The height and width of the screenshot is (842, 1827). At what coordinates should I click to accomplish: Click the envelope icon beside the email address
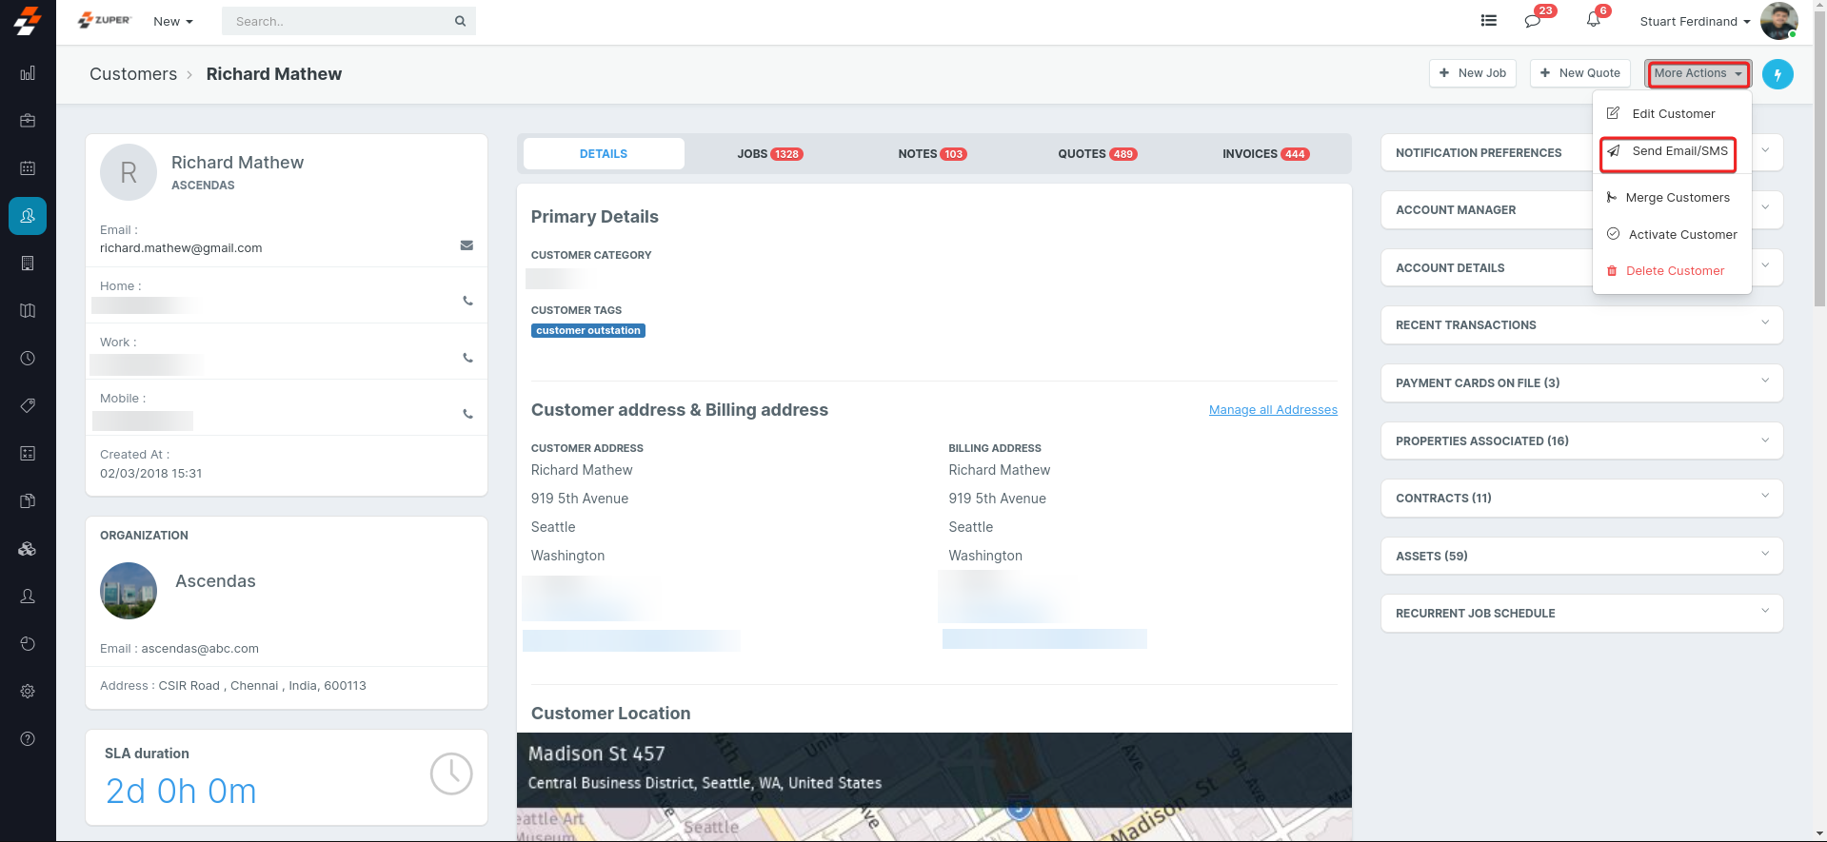tap(467, 245)
